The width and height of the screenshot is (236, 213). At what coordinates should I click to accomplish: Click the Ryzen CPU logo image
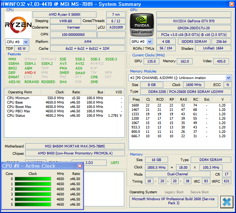tap(18, 25)
